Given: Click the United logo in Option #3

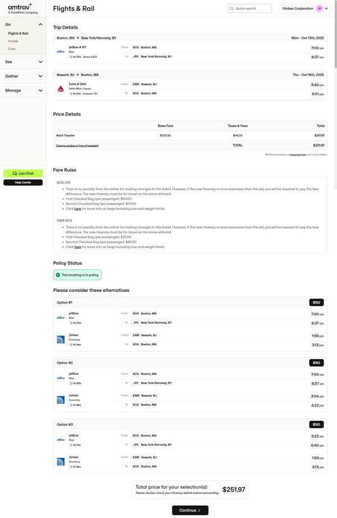Looking at the screenshot, I should point(61,462).
